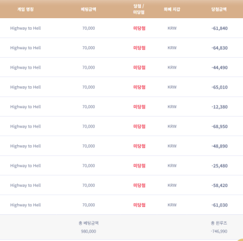This screenshot has height=241, width=243.
Task: Click KRW in the -61,840 row
Action: coord(172,29)
